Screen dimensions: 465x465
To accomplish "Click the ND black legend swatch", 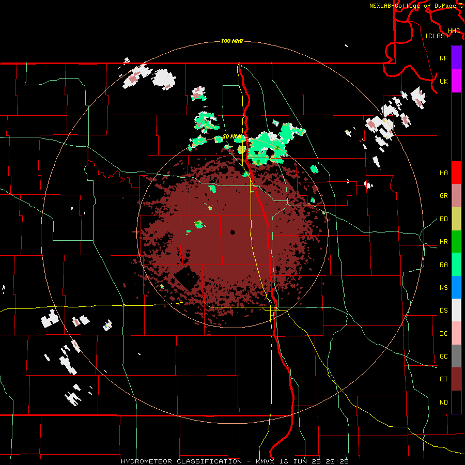I will click(x=456, y=402).
